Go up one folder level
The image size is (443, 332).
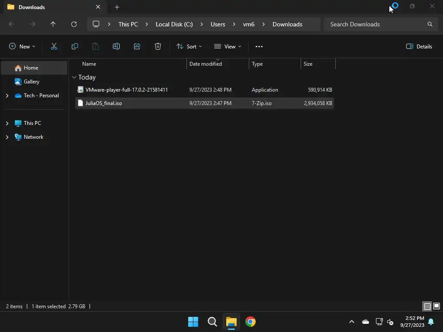coord(53,24)
